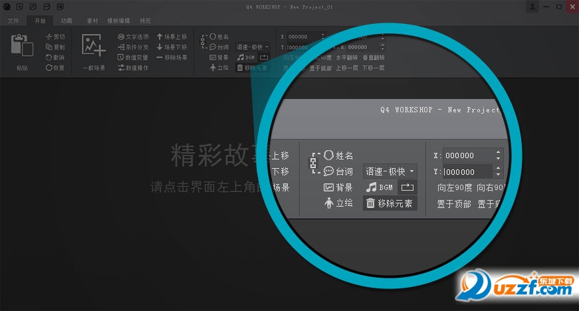Move scene up with 场景上移
The width and height of the screenshot is (579, 311).
(x=172, y=37)
